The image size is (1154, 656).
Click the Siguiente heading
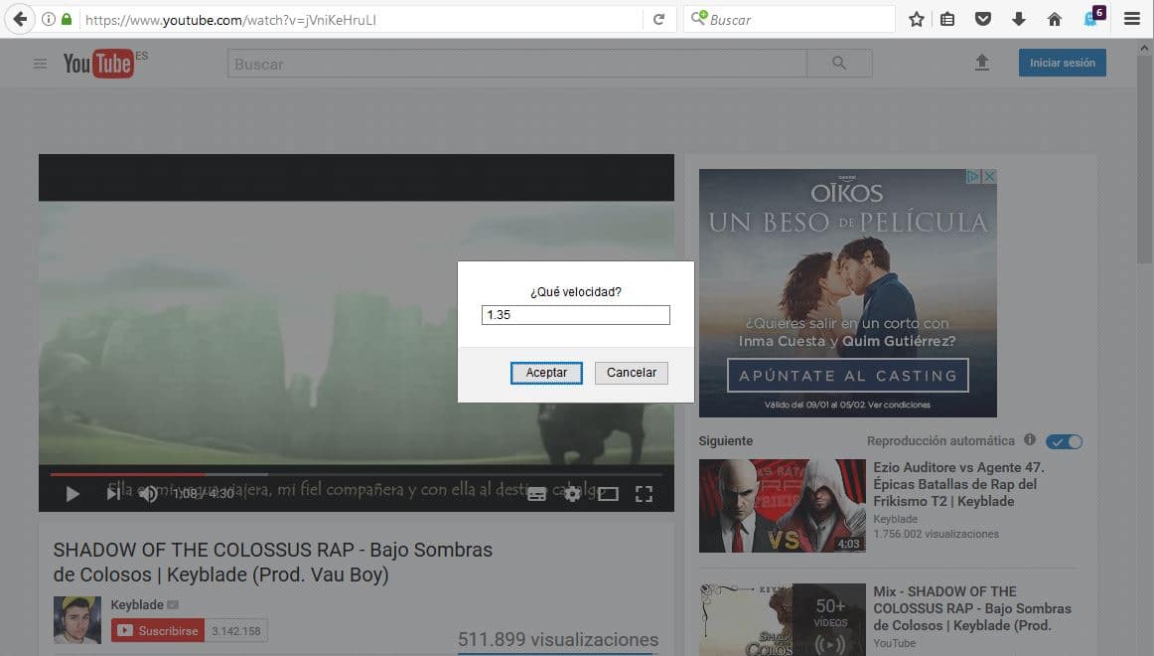click(726, 441)
